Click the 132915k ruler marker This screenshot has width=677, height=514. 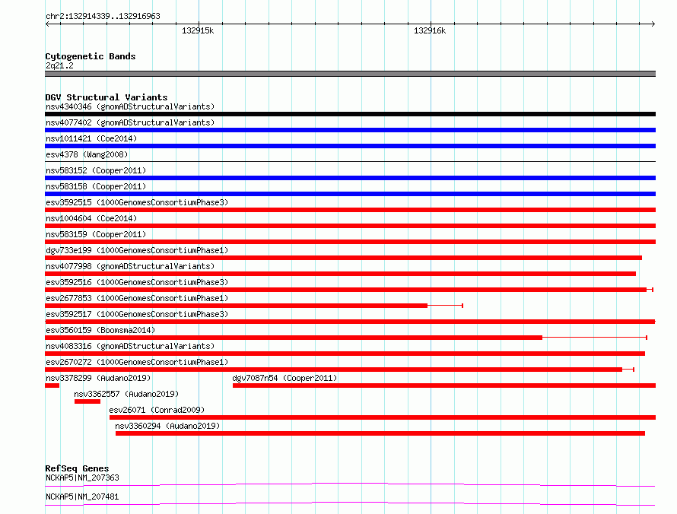coord(198,31)
